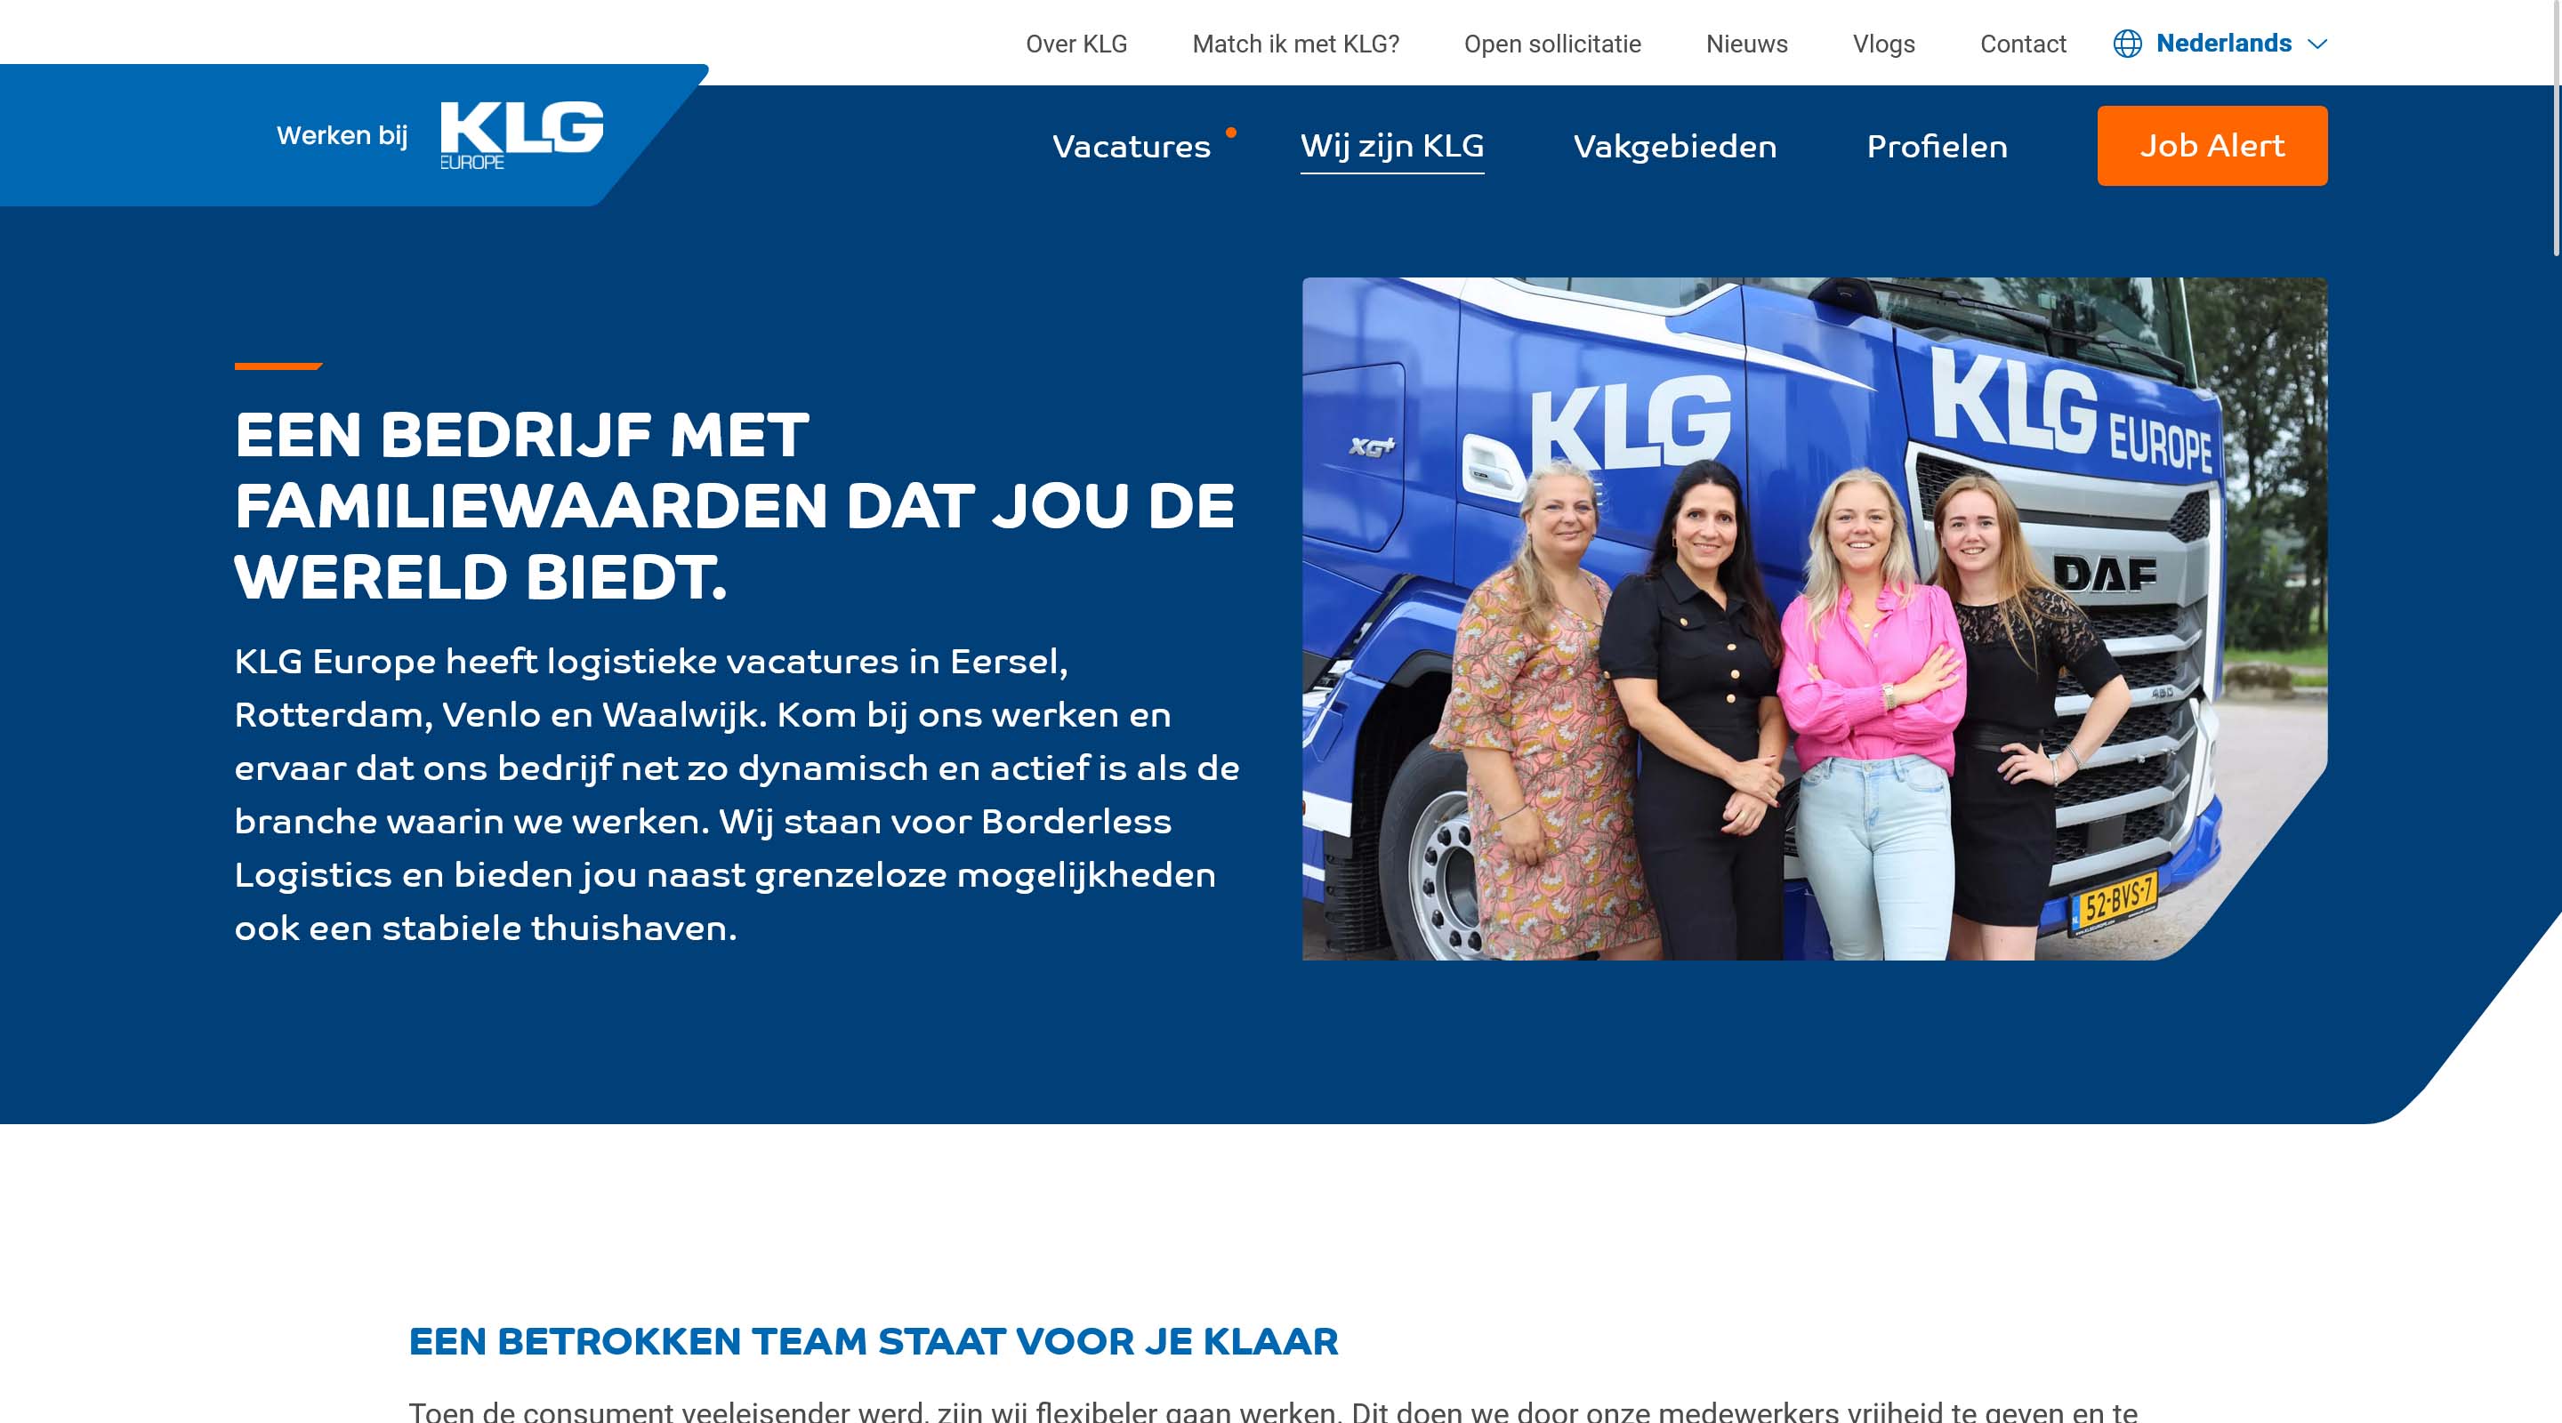Click the globe language icon
Viewport: 2562px width, 1423px height.
click(x=2127, y=44)
